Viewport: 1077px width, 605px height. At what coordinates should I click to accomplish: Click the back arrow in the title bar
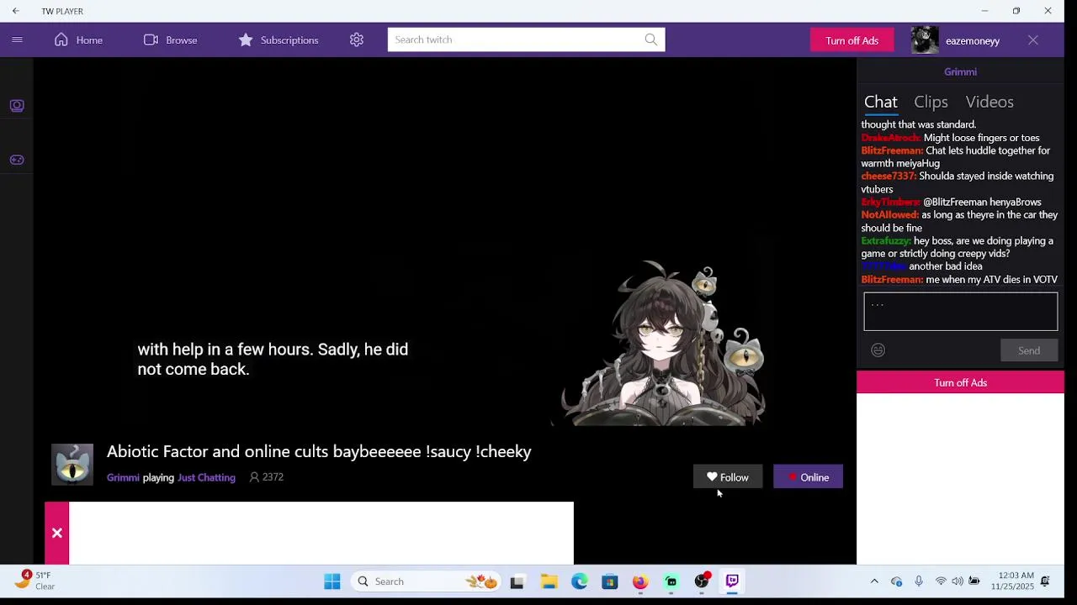click(15, 11)
